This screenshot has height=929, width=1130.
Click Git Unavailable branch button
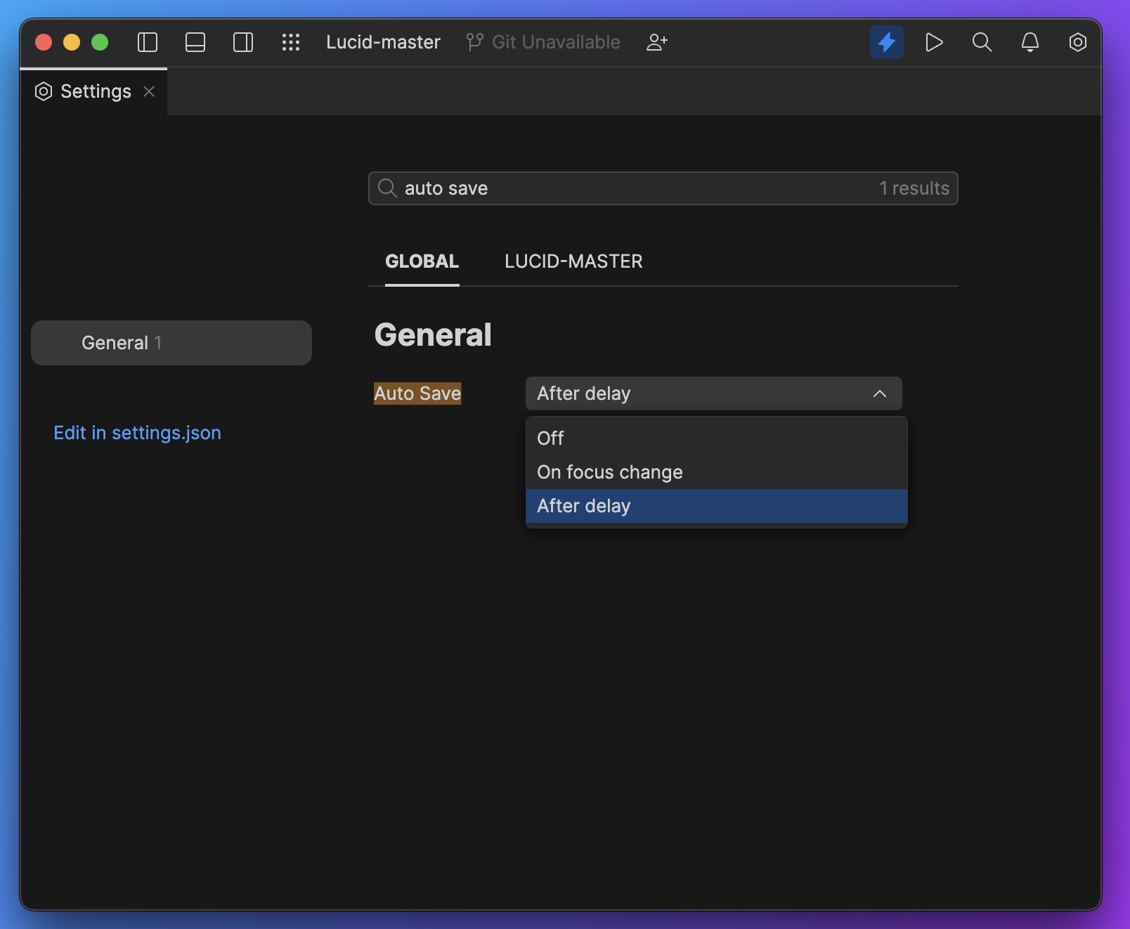coord(543,42)
